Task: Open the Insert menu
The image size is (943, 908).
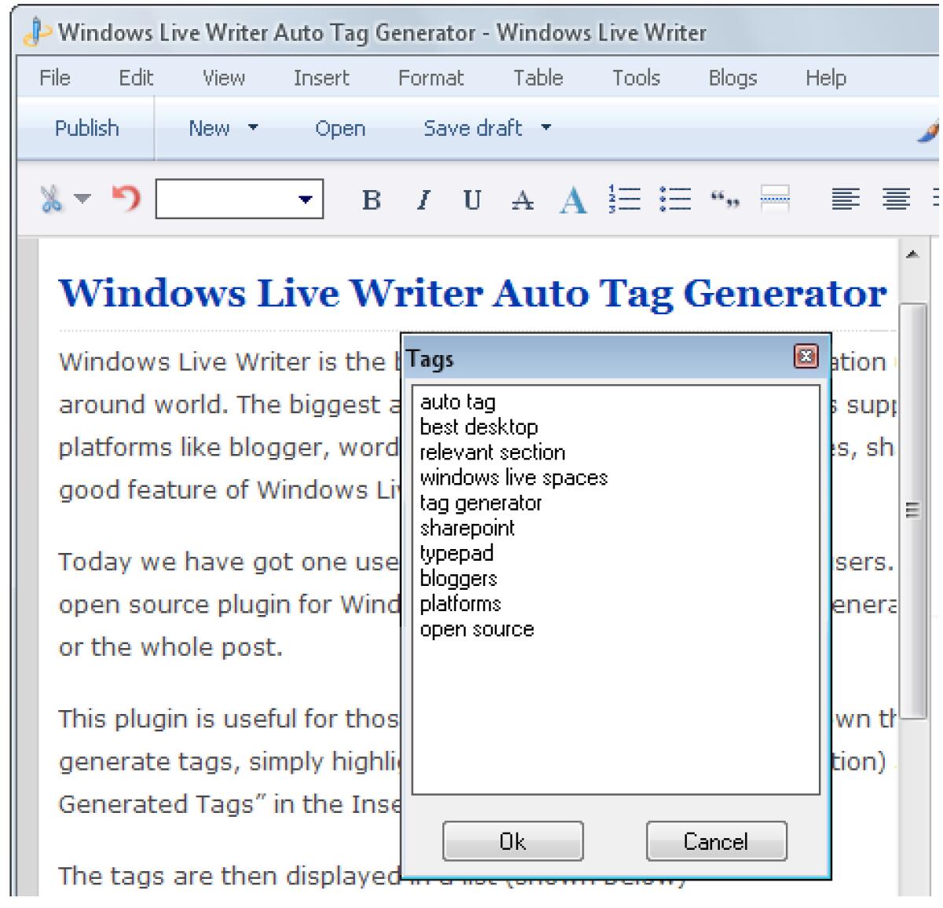Action: tap(321, 78)
